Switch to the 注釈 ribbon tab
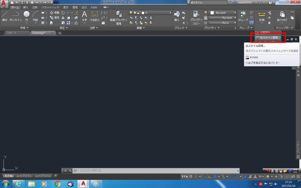The width and height of the screenshot is (301, 188). tap(35, 8)
